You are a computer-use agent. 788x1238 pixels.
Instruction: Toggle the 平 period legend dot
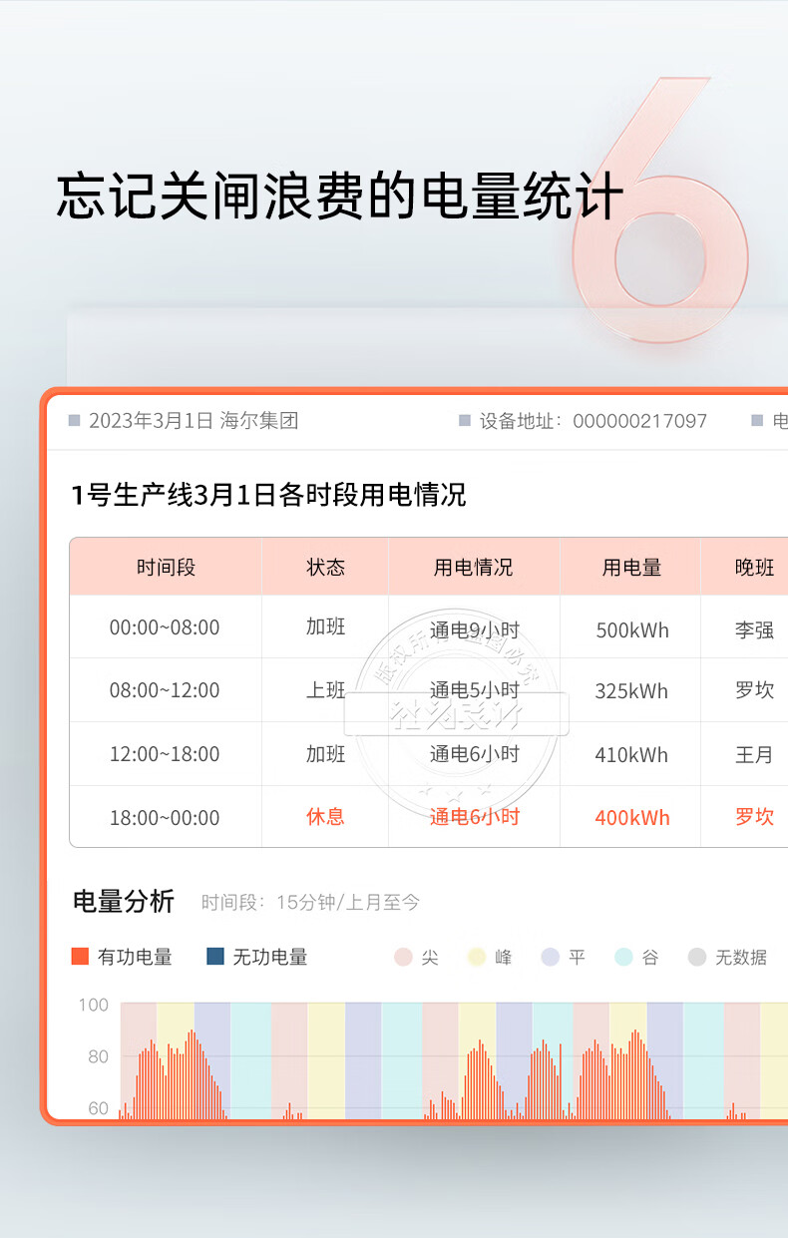(550, 958)
